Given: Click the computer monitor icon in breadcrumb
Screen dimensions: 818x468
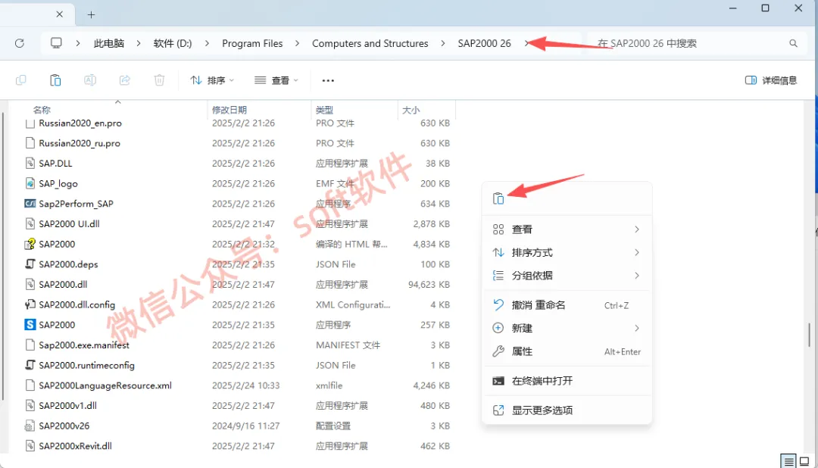Looking at the screenshot, I should pyautogui.click(x=56, y=42).
